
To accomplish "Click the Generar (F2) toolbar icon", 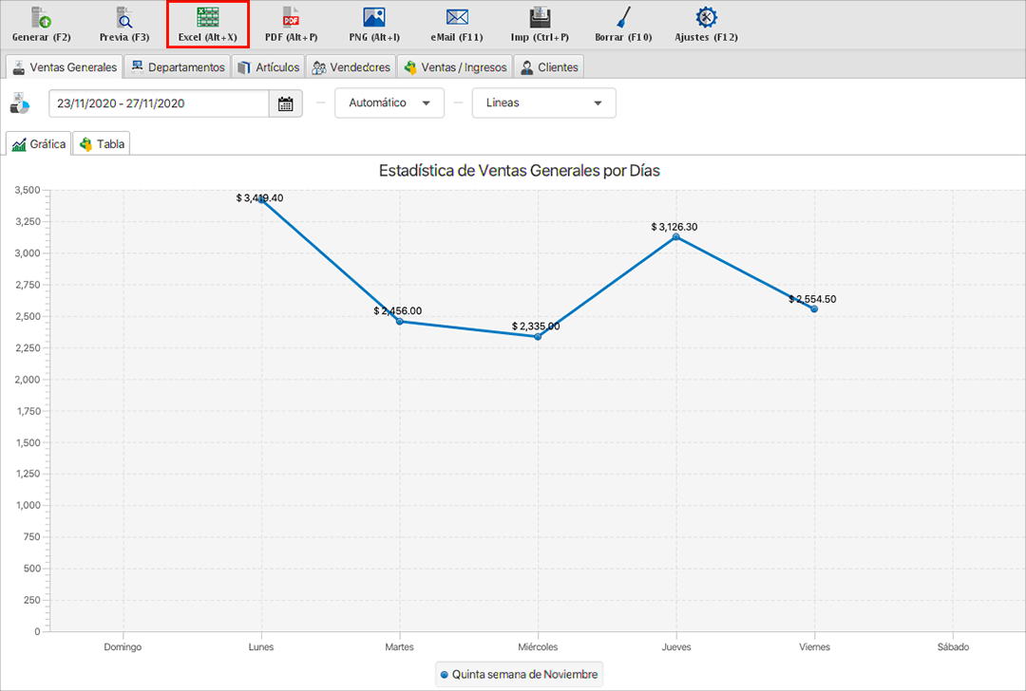I will [x=41, y=18].
